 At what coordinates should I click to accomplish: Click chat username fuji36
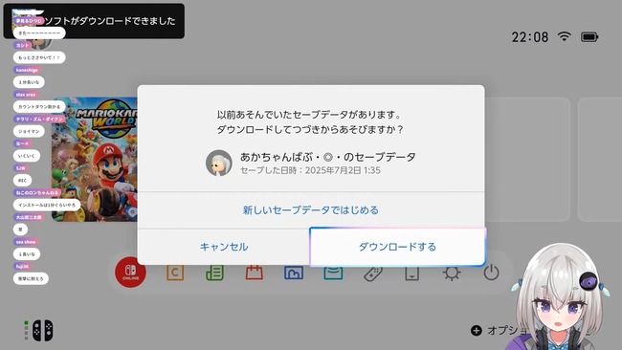[22, 267]
